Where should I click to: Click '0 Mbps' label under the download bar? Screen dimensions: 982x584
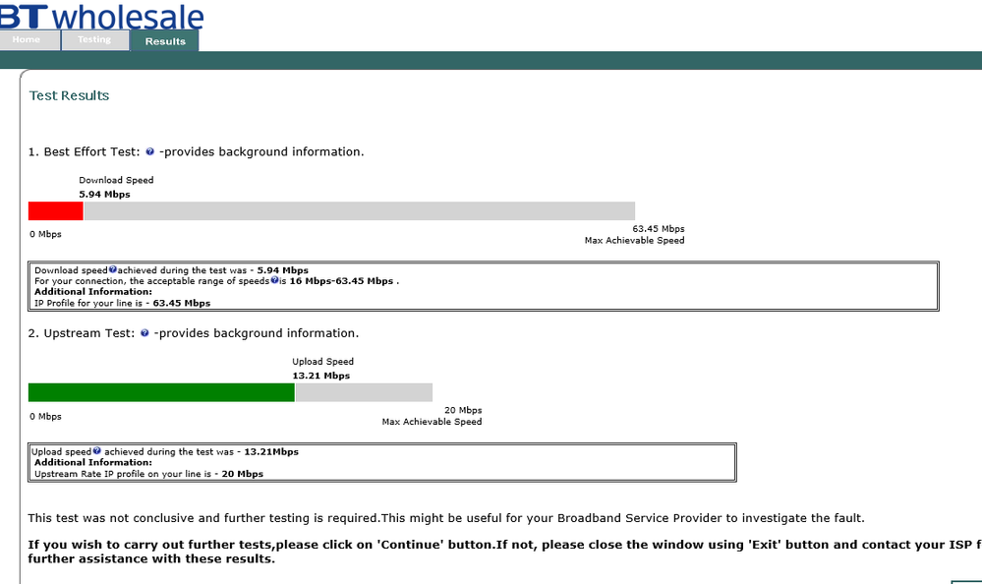[46, 234]
